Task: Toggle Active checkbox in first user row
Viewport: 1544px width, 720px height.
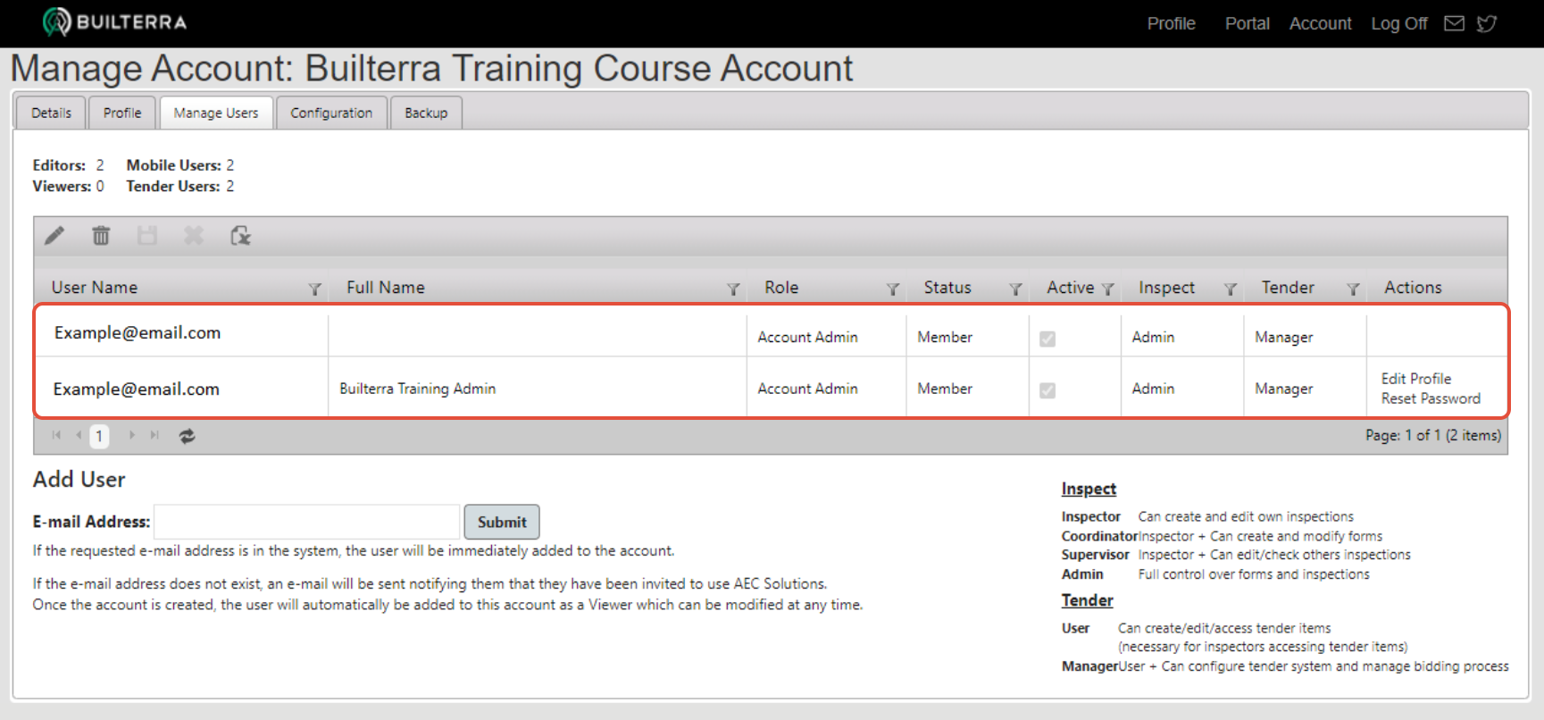Action: (1047, 339)
